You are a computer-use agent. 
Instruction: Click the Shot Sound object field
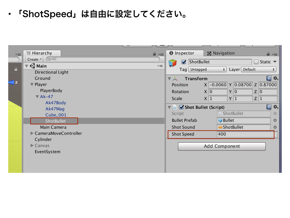pos(244,127)
